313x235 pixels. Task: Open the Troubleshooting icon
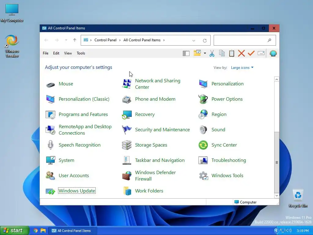(203, 160)
